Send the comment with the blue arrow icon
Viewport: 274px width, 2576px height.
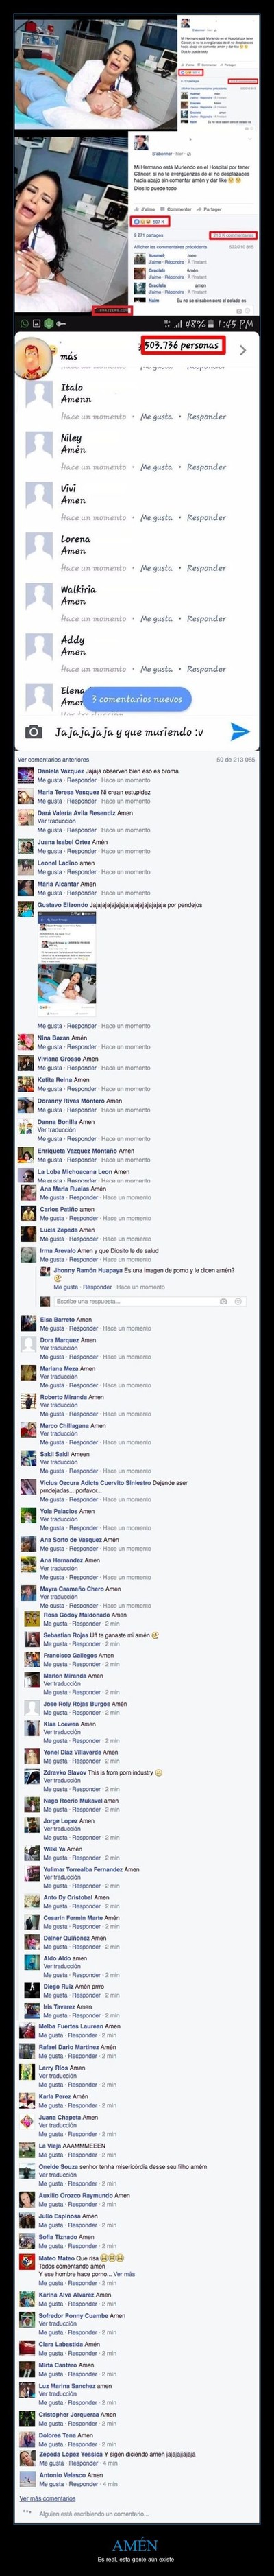pos(240,732)
